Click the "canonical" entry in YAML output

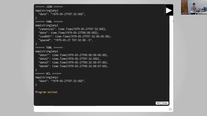[x=72, y=29]
